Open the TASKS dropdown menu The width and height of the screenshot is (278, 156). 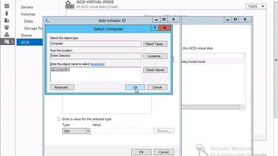coord(256,6)
